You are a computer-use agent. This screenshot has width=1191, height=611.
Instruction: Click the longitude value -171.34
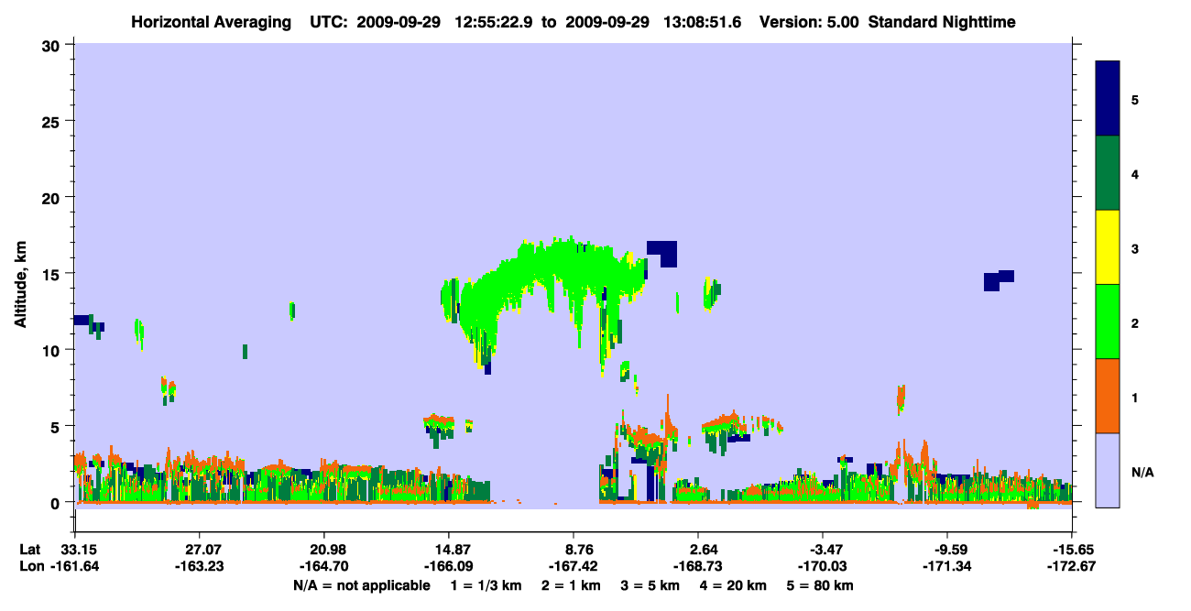tap(947, 567)
